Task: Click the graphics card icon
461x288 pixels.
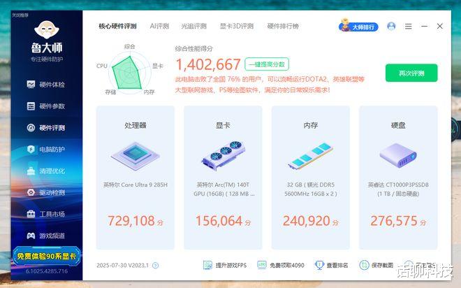Action: (224, 156)
